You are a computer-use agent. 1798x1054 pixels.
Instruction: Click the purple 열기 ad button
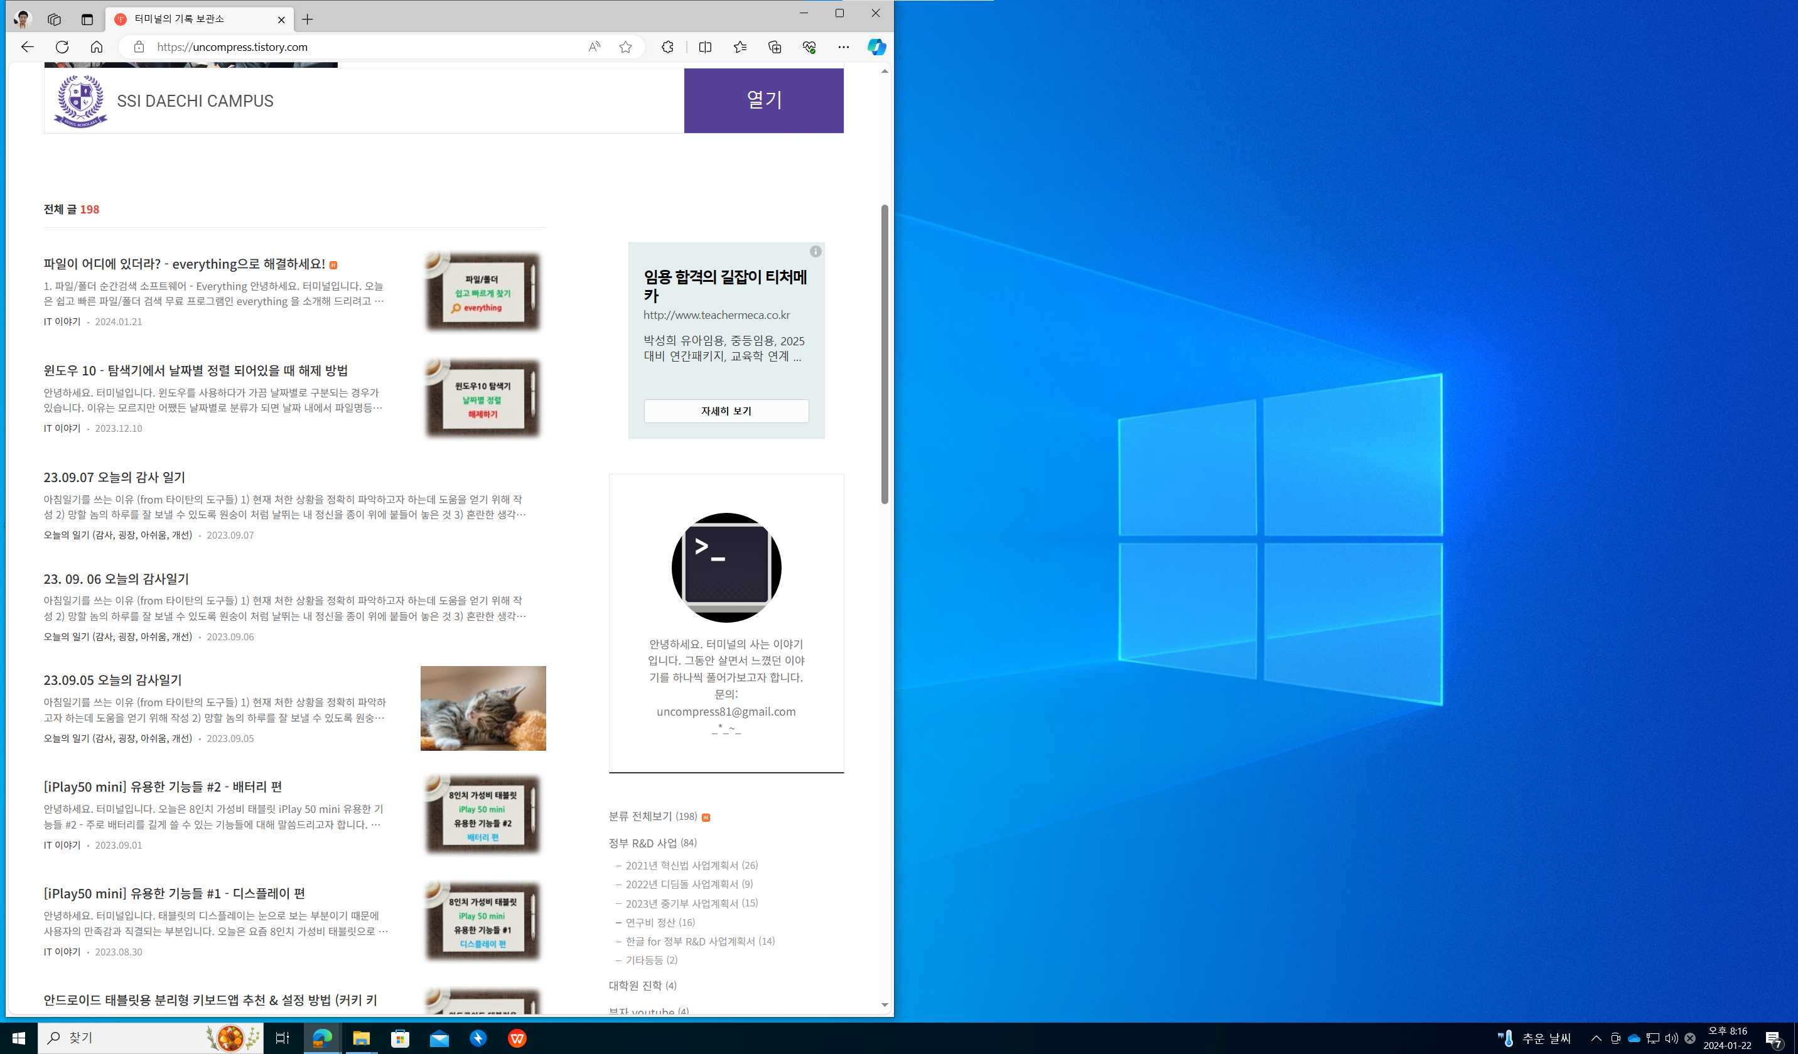763,100
